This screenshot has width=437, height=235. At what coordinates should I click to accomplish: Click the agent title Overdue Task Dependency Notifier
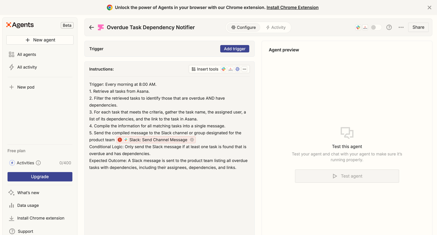point(151,27)
